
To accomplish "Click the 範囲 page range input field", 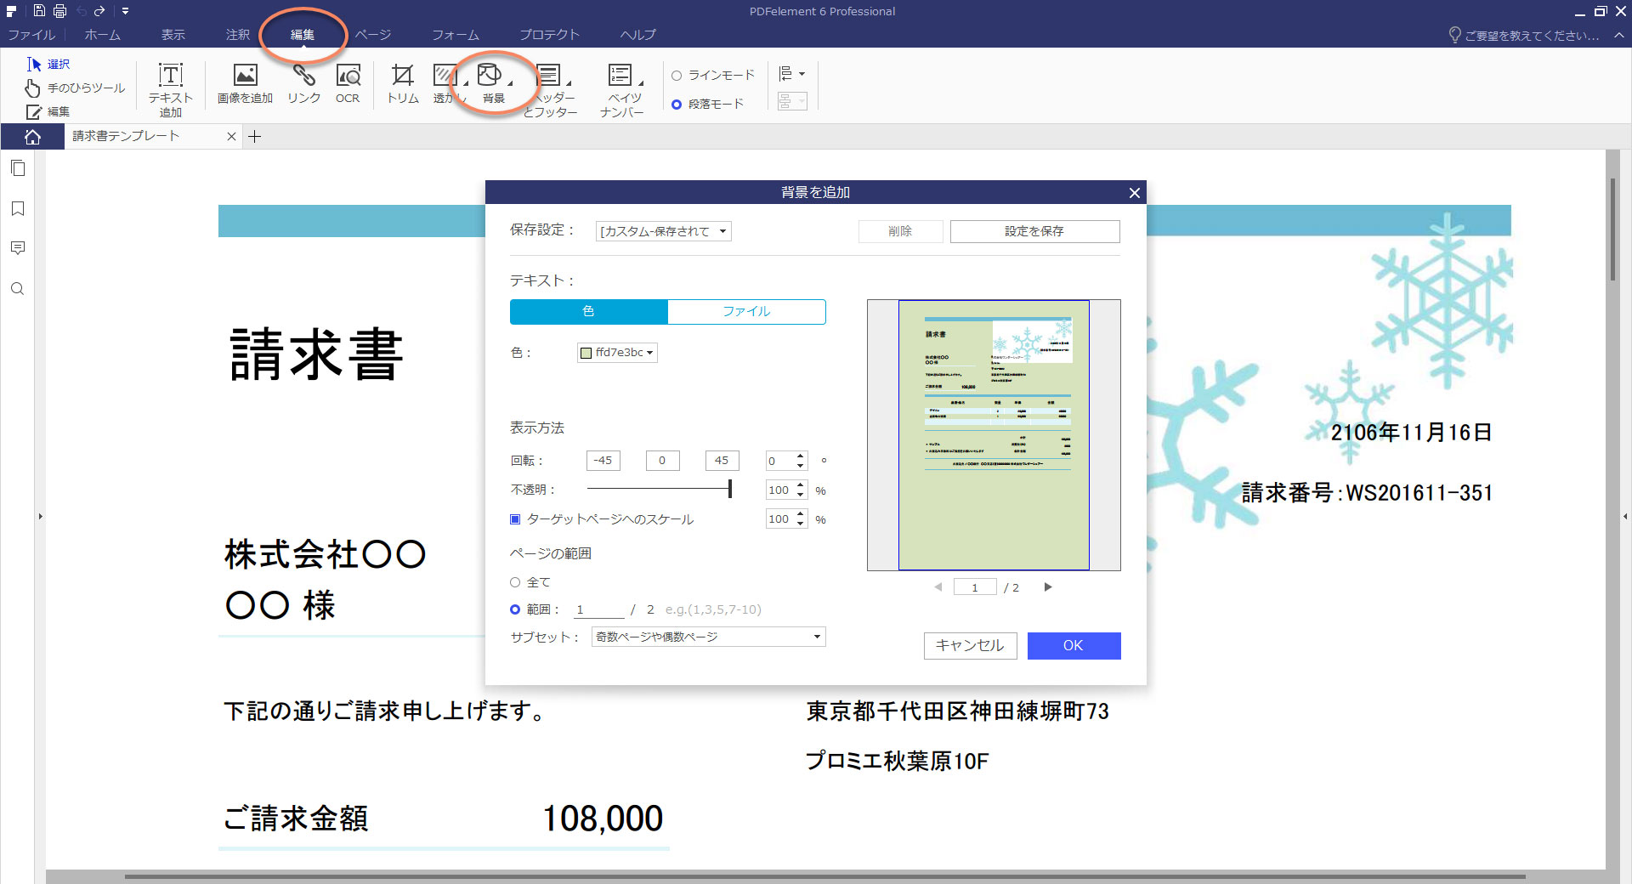I will point(599,610).
